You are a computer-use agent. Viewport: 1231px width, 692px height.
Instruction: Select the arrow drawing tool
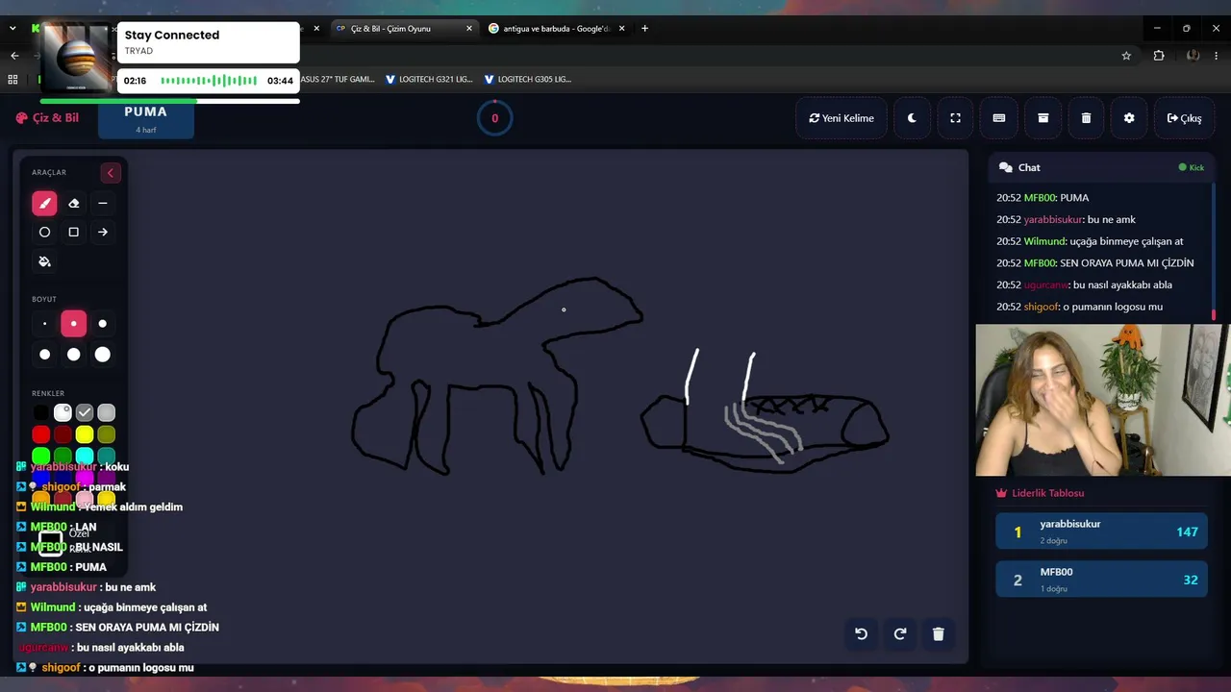[102, 232]
